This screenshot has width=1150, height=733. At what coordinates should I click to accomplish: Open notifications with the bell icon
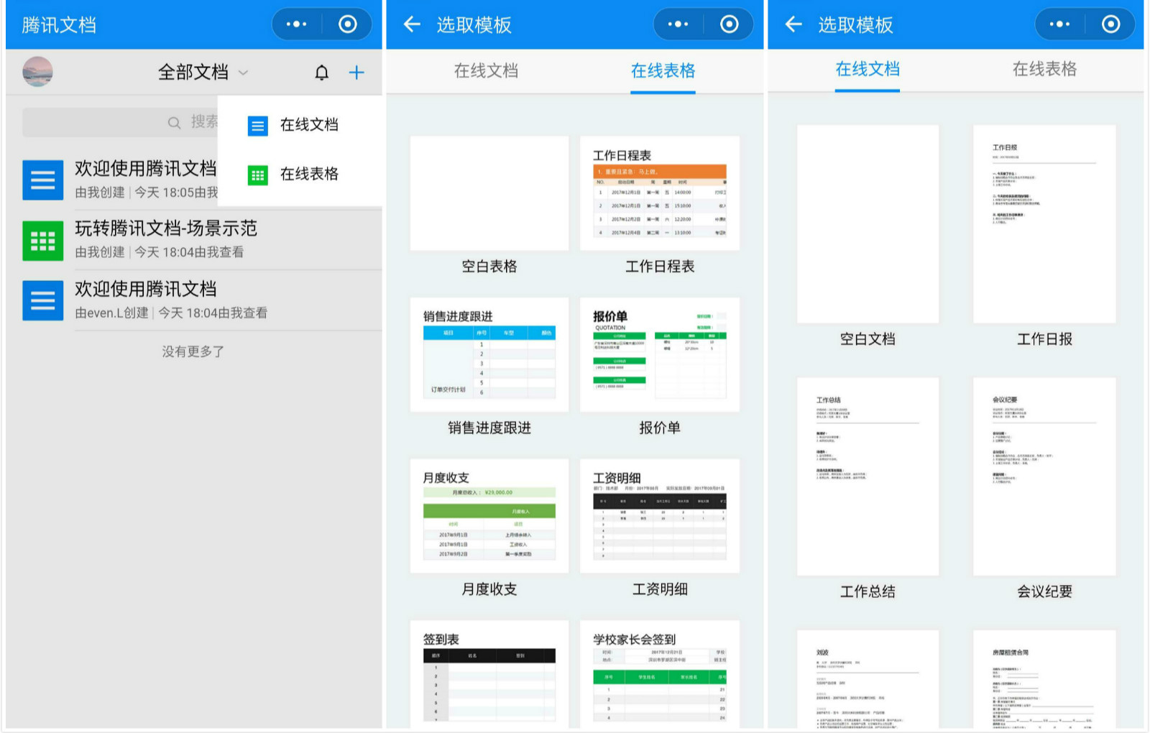click(322, 73)
